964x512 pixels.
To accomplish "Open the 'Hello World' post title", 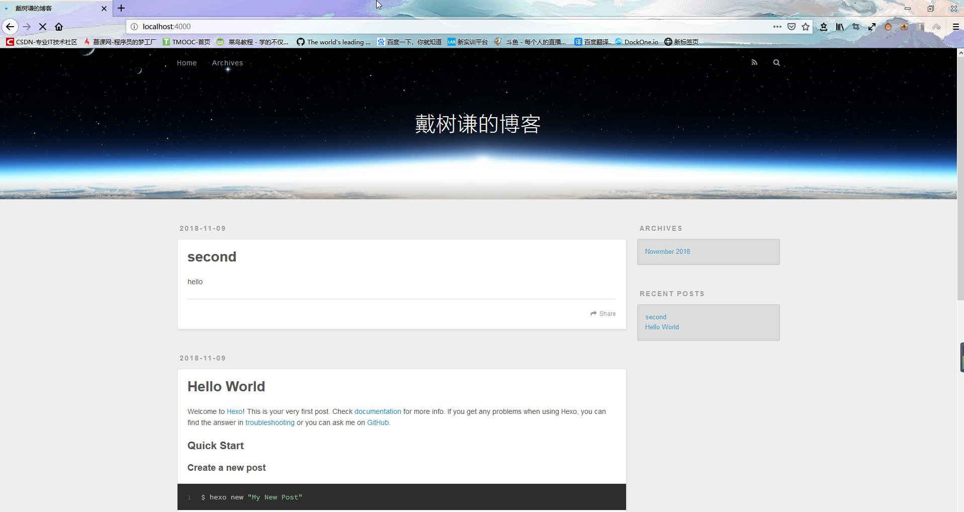I will click(x=226, y=386).
